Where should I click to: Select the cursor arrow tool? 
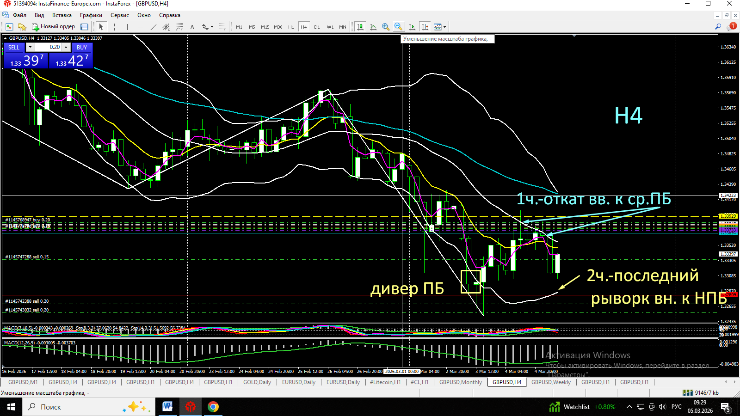(101, 27)
